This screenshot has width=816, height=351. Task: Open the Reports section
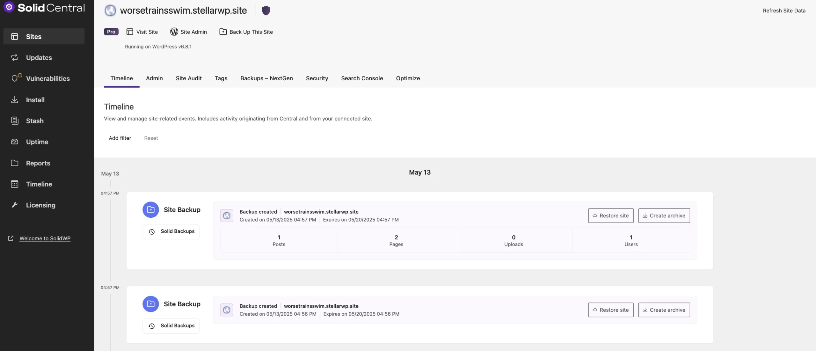[x=38, y=163]
